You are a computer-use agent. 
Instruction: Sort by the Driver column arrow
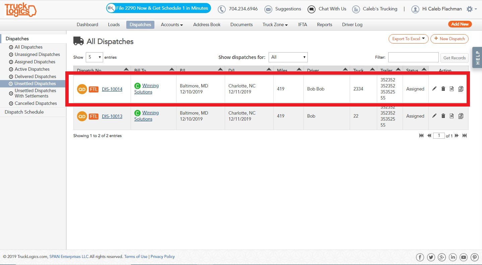(x=345, y=69)
